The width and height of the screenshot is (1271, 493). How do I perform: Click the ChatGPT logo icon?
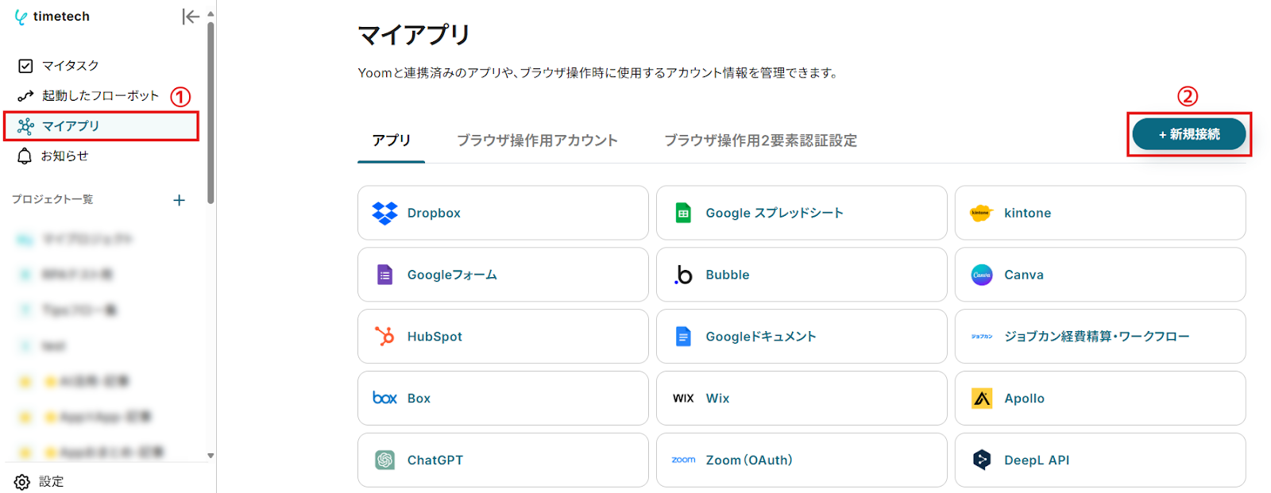pos(385,460)
